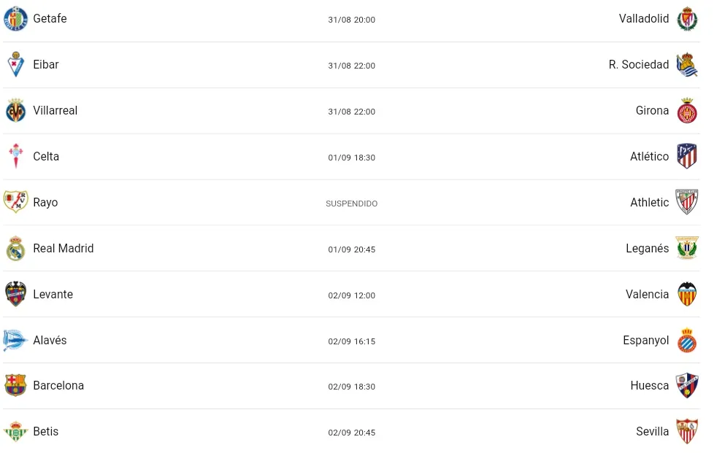
Task: Click the Villarreal yellow crest
Action: 16,110
